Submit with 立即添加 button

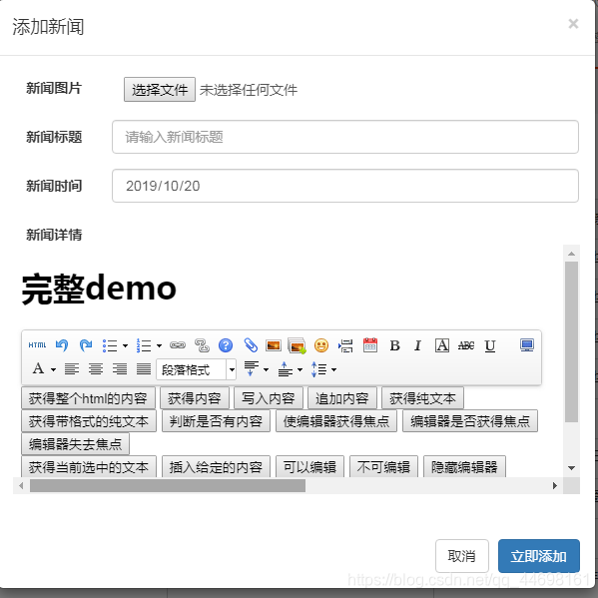coord(539,556)
